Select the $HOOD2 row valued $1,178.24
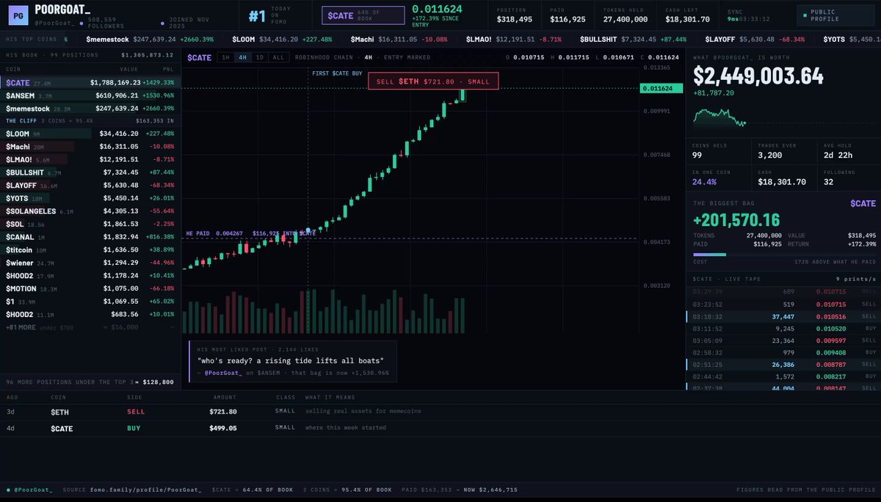The height and width of the screenshot is (502, 881). (x=90, y=275)
